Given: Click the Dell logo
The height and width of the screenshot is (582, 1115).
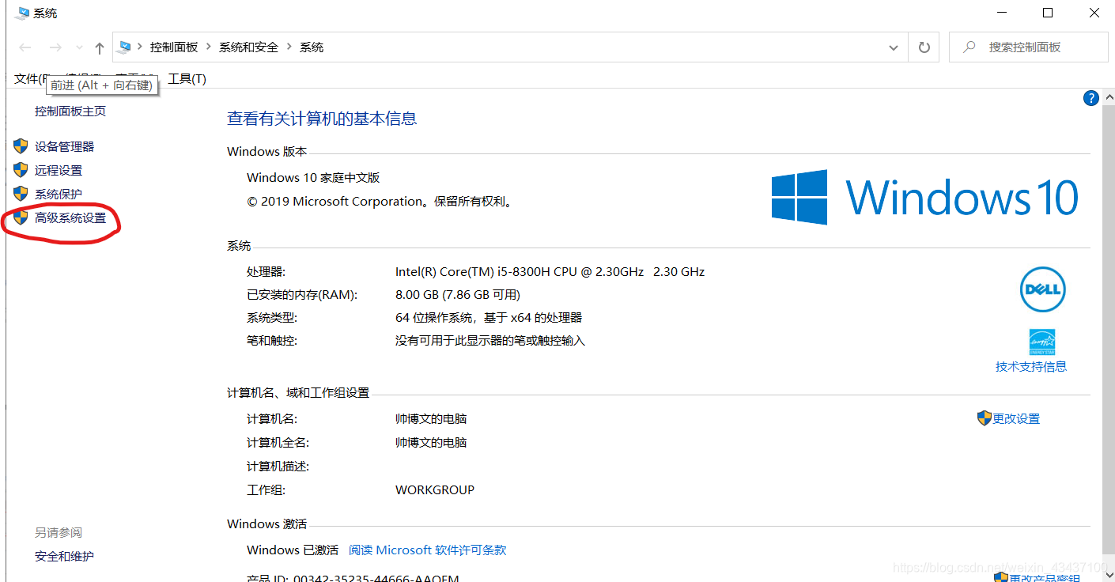Looking at the screenshot, I should (1042, 289).
